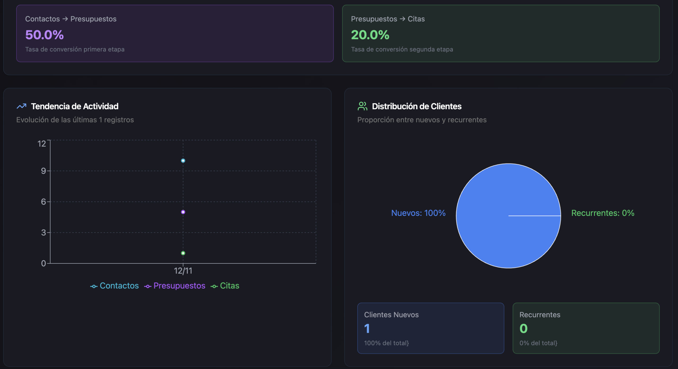Click the trending-up icon beside Tendencia de Actividad
Viewport: 678px width, 369px height.
[x=21, y=106]
